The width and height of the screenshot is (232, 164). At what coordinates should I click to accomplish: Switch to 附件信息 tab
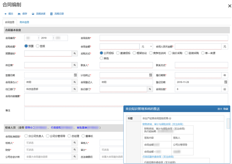click(24, 22)
